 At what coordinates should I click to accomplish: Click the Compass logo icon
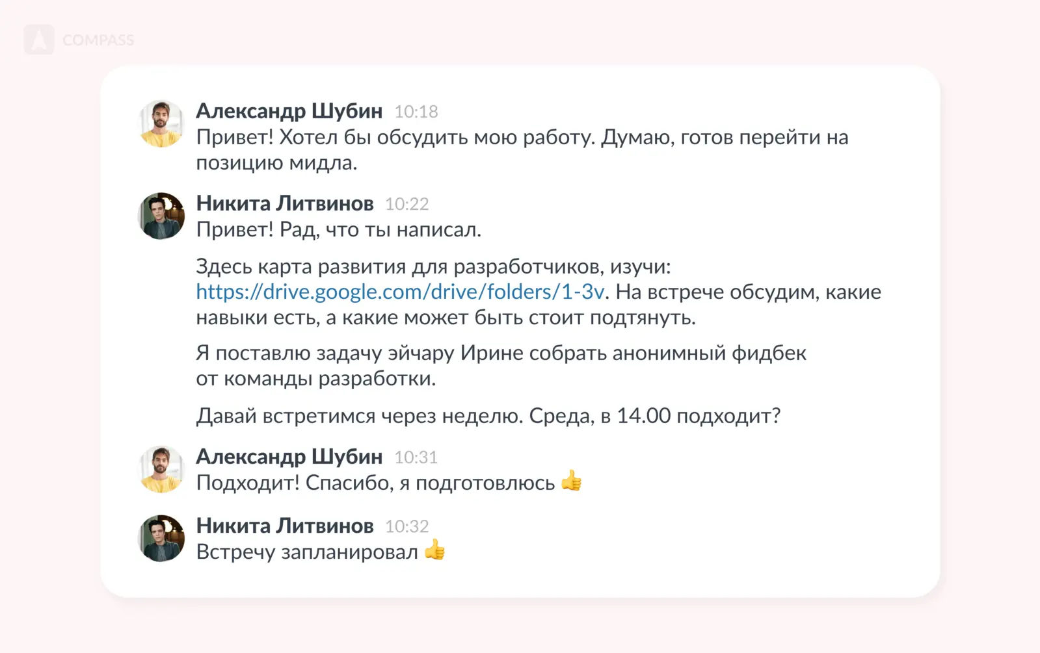tap(39, 40)
